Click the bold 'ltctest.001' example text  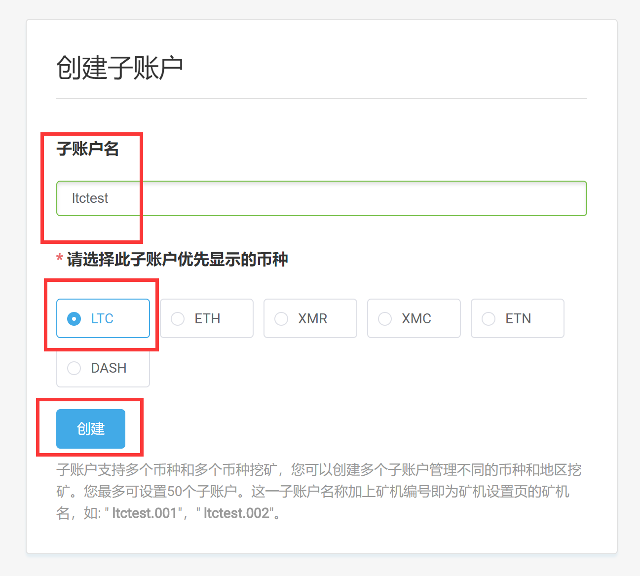[x=144, y=513]
